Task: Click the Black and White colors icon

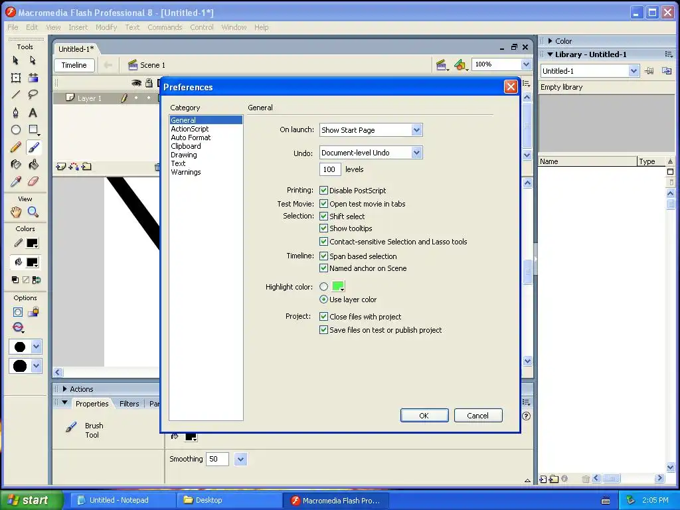Action: coord(15,280)
